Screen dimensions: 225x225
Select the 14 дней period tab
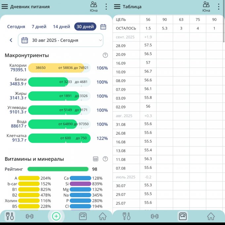point(62,27)
